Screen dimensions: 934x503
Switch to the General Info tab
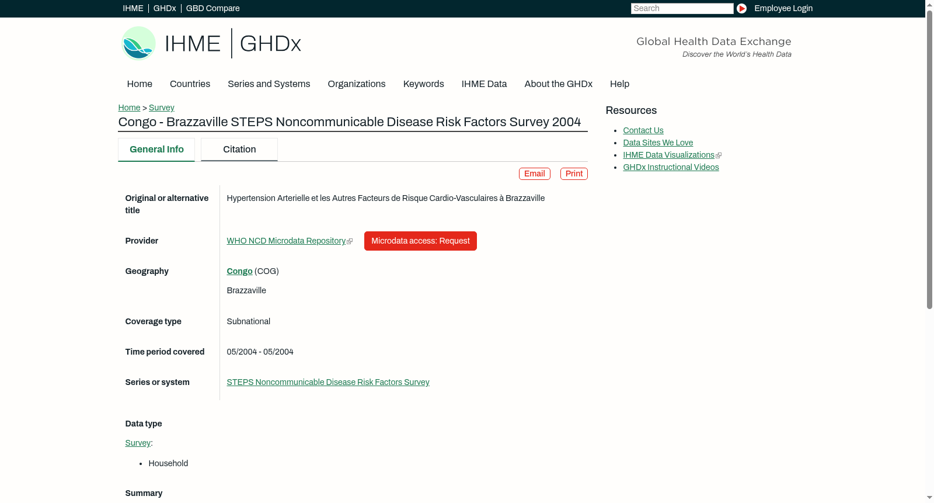point(156,150)
